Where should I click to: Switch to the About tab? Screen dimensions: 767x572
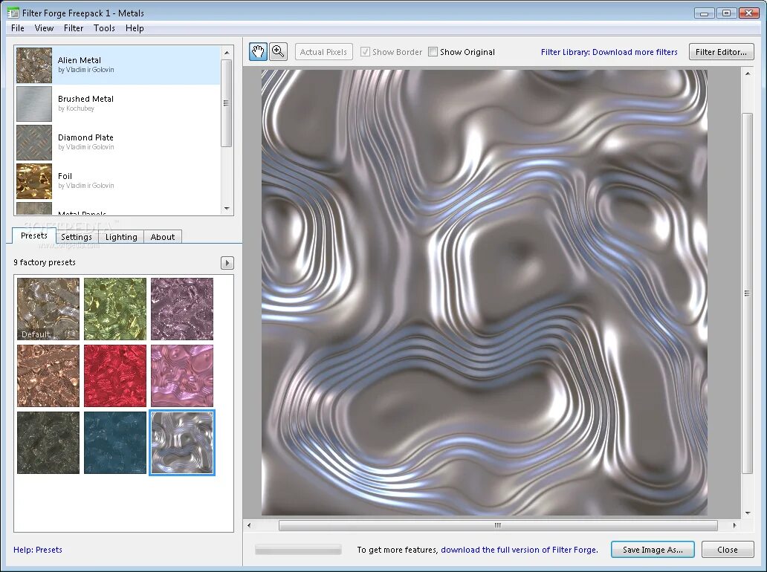(163, 237)
